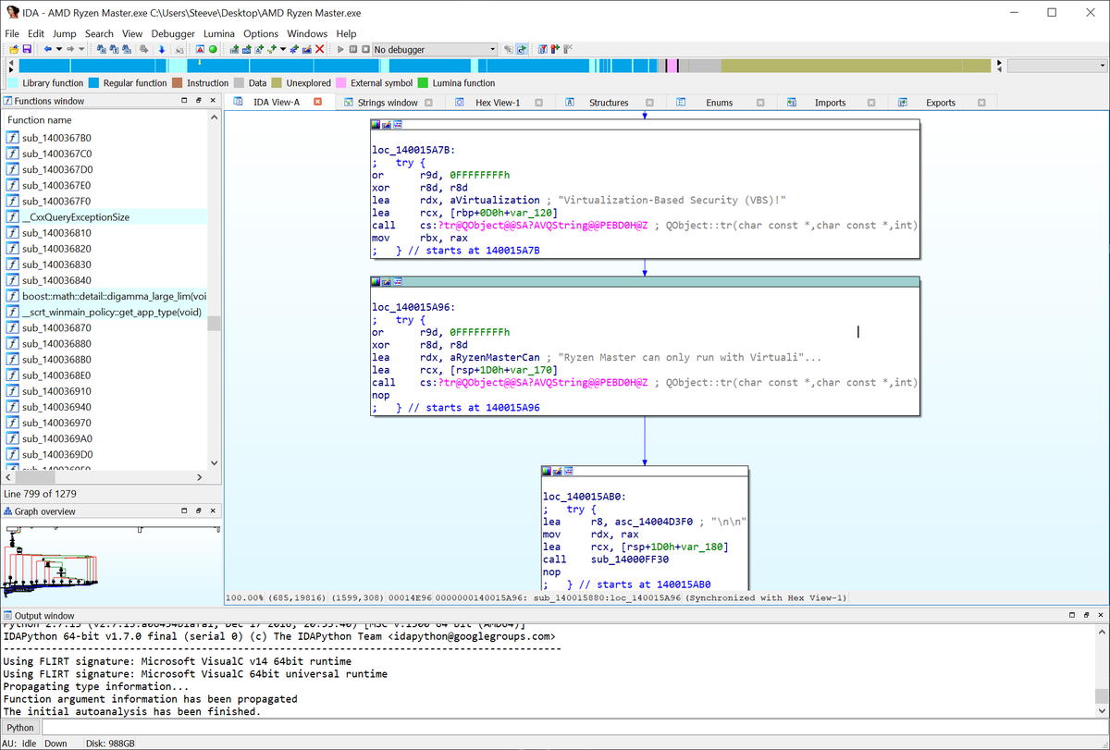Click the Open file toolbar icon
Viewport: 1110px width, 750px height.
[x=13, y=49]
